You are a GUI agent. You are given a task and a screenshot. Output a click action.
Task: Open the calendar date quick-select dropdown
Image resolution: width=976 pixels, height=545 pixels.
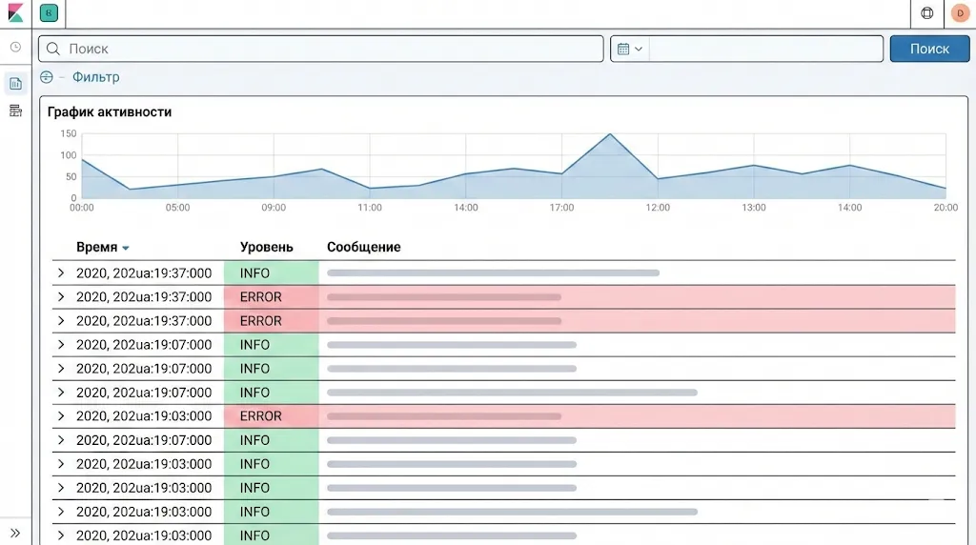point(630,49)
